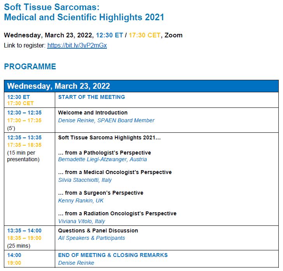This screenshot has height=271, width=283.
Task: Click '… from a Medical Oncologist's Perspective' line
Action: click(115, 172)
